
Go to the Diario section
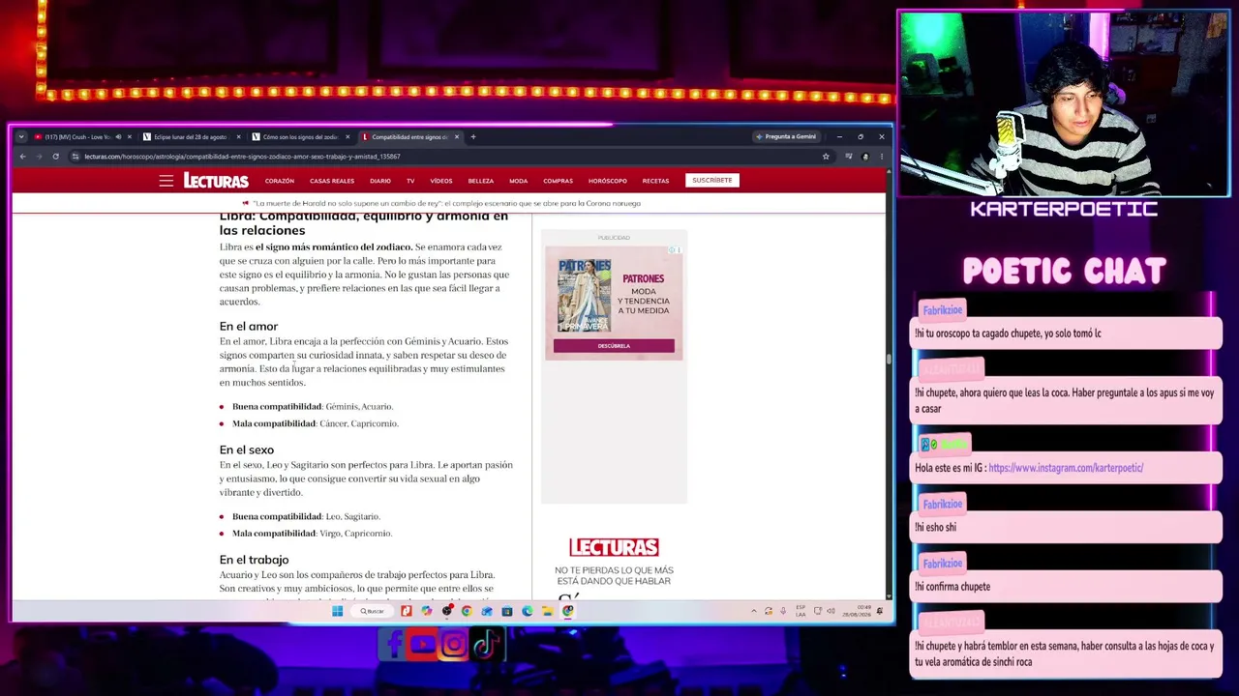coord(380,181)
